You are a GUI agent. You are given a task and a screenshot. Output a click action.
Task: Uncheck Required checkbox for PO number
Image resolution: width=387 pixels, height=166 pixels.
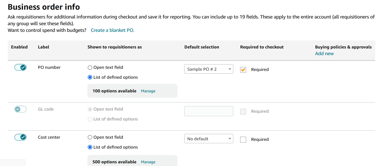point(243,70)
